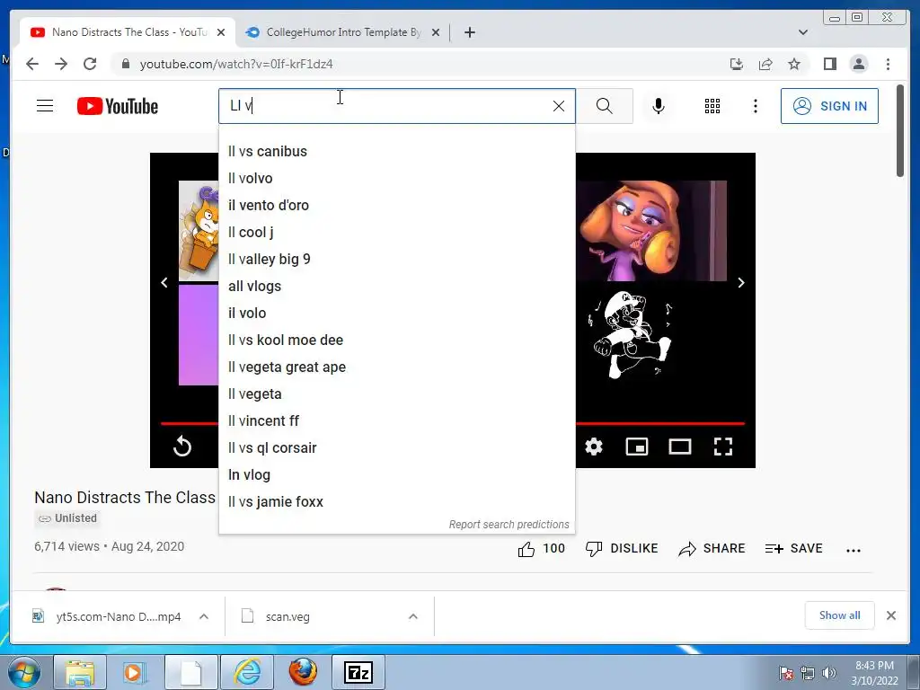The width and height of the screenshot is (920, 690).
Task: Open the YouTube apps grid icon
Action: pos(712,106)
